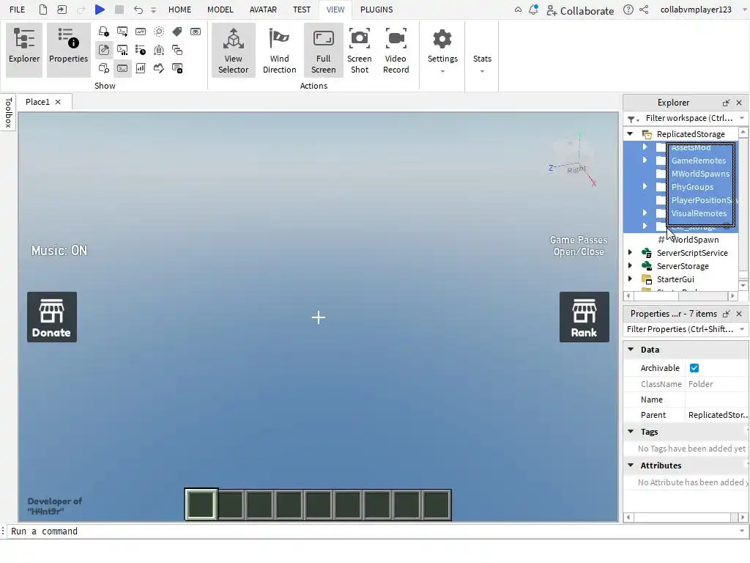The width and height of the screenshot is (750, 563).
Task: Open Script Analysis terminal-with-bars icon
Action: pyautogui.click(x=122, y=50)
